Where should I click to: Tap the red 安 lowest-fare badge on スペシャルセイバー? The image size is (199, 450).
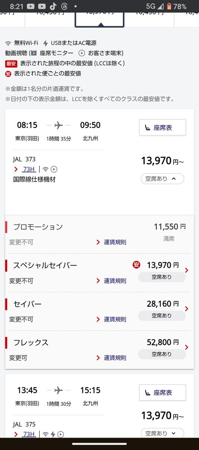click(136, 265)
